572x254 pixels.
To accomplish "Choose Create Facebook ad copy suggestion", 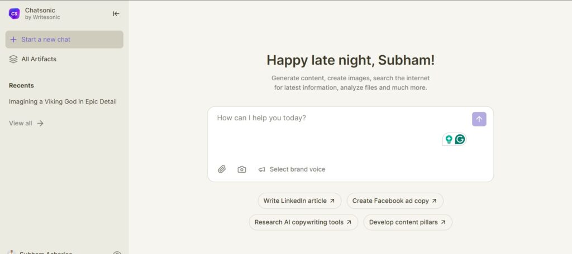I will 395,201.
